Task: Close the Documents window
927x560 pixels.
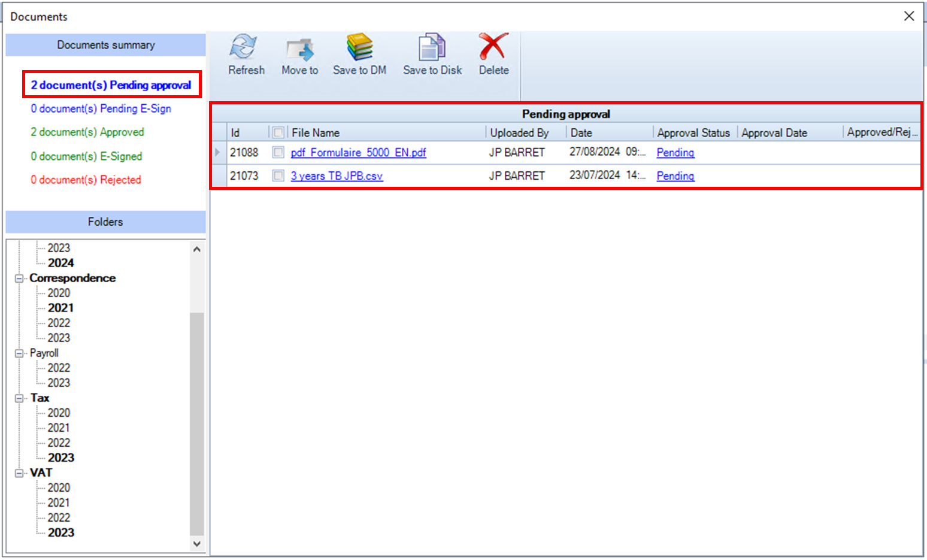Action: point(909,16)
